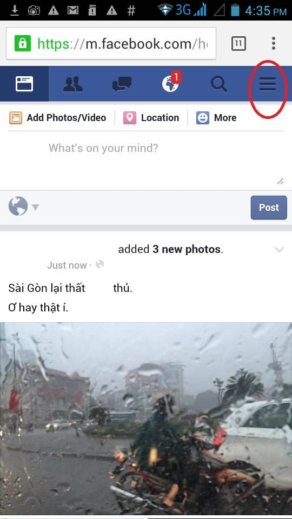Open the browser three-dot overflow menu
The width and height of the screenshot is (292, 519).
[x=274, y=43]
